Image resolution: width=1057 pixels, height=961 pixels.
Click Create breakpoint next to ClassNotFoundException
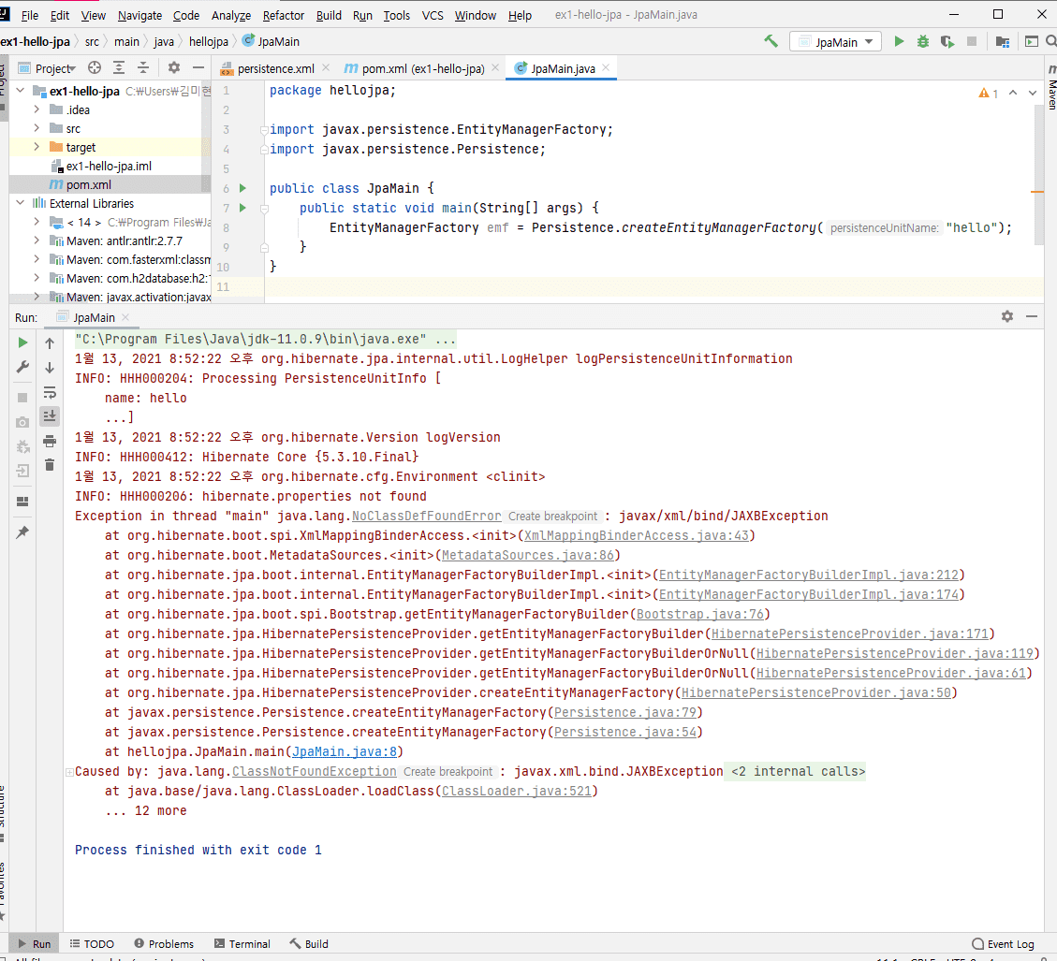click(x=448, y=772)
